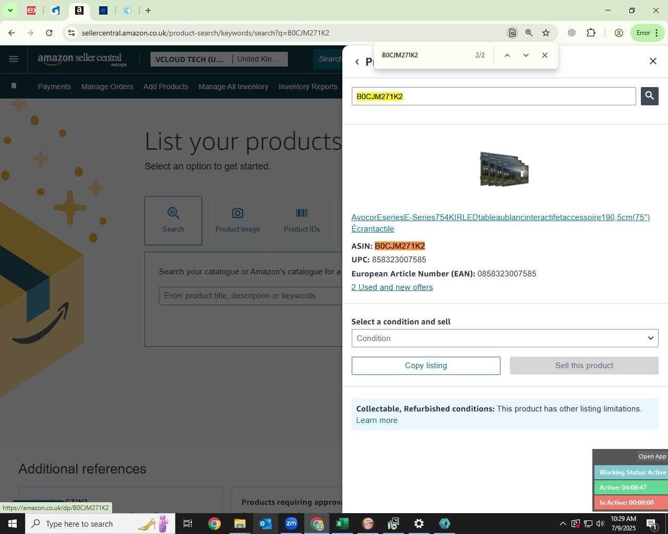Reload the page with browser refresh

point(49,33)
